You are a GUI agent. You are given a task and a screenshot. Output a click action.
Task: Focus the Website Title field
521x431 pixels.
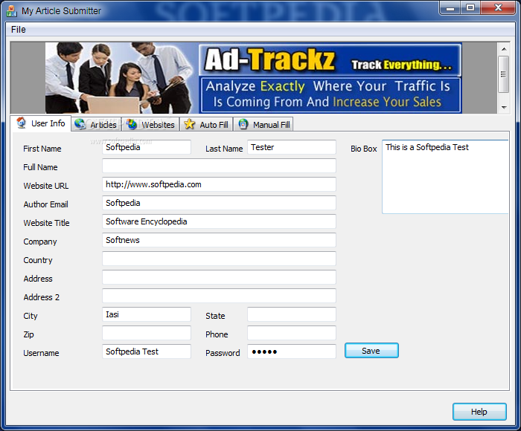click(219, 221)
